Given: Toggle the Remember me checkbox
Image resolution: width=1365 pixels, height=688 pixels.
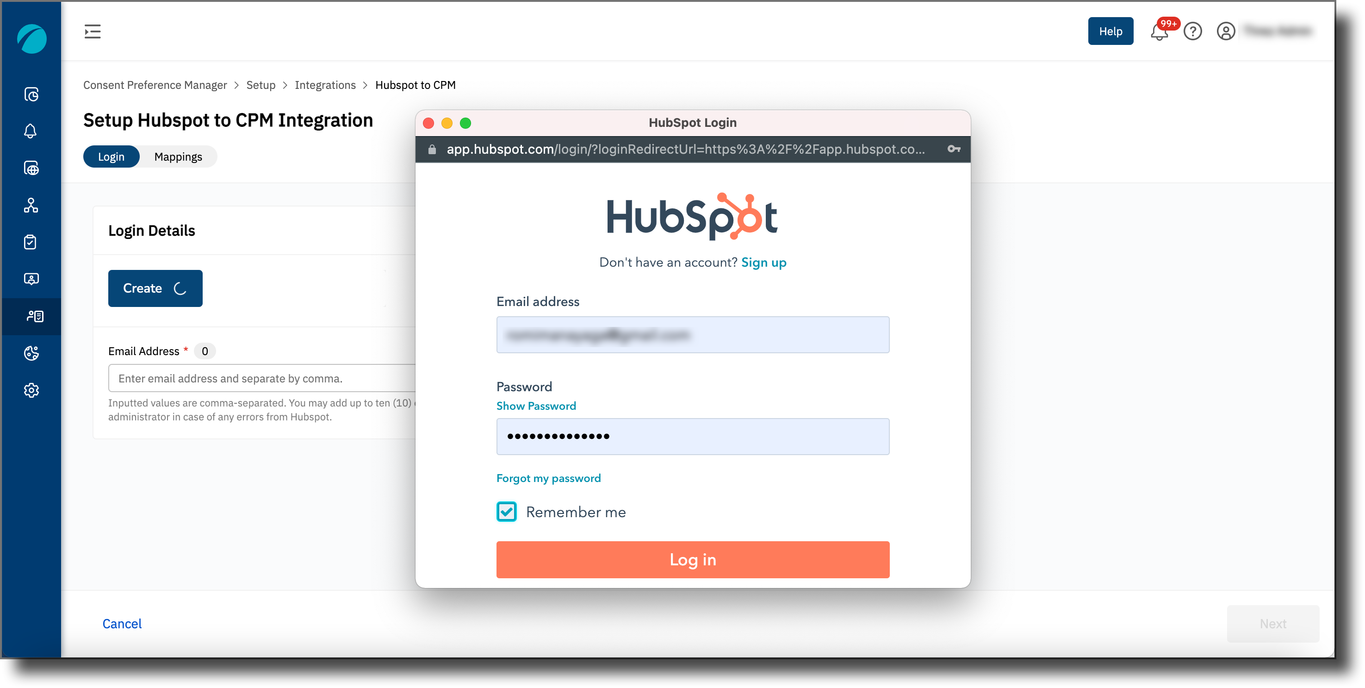Looking at the screenshot, I should click(x=506, y=512).
